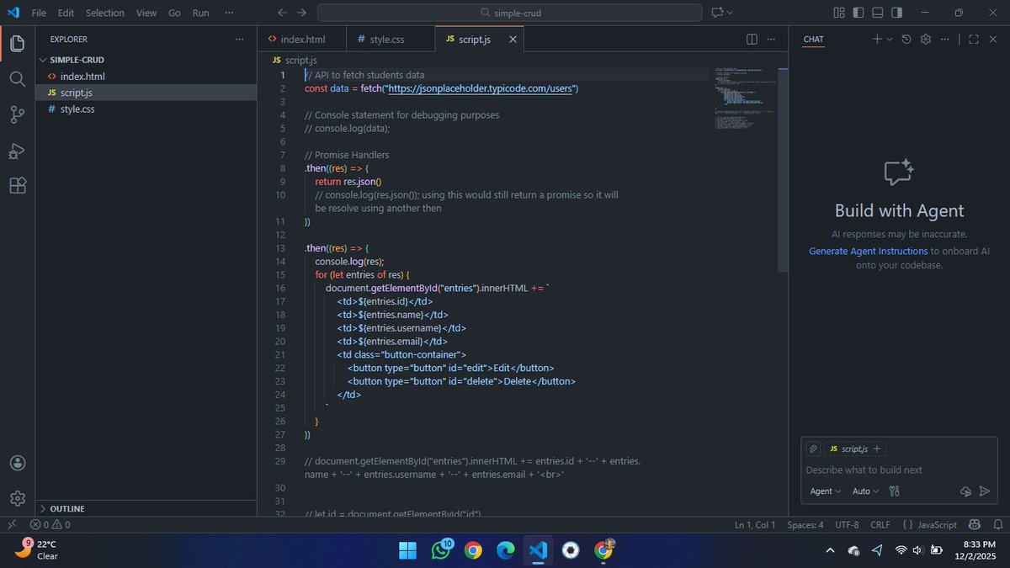
Task: Open Source Control view
Action: 17,115
